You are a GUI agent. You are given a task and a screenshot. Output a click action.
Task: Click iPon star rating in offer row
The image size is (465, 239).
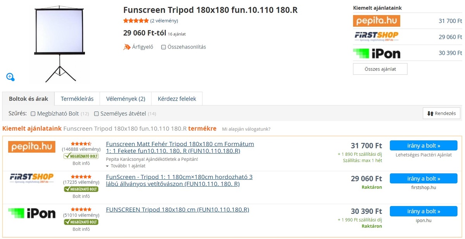81,210
